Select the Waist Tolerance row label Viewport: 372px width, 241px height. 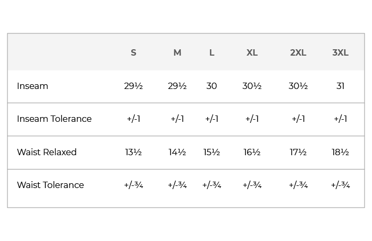pos(50,185)
